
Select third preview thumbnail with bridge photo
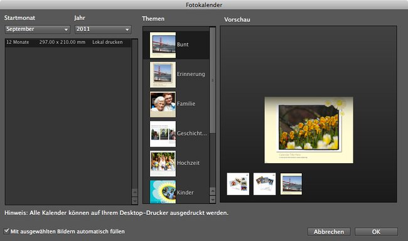coord(291,184)
